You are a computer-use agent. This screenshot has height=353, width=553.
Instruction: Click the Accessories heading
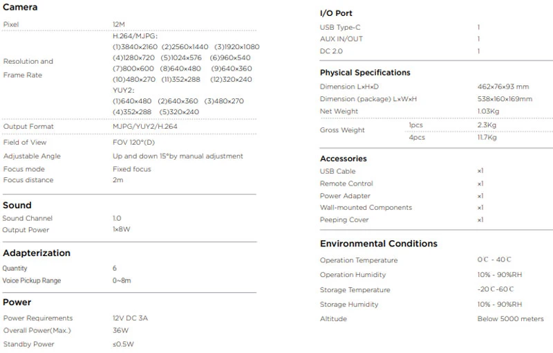coord(343,159)
